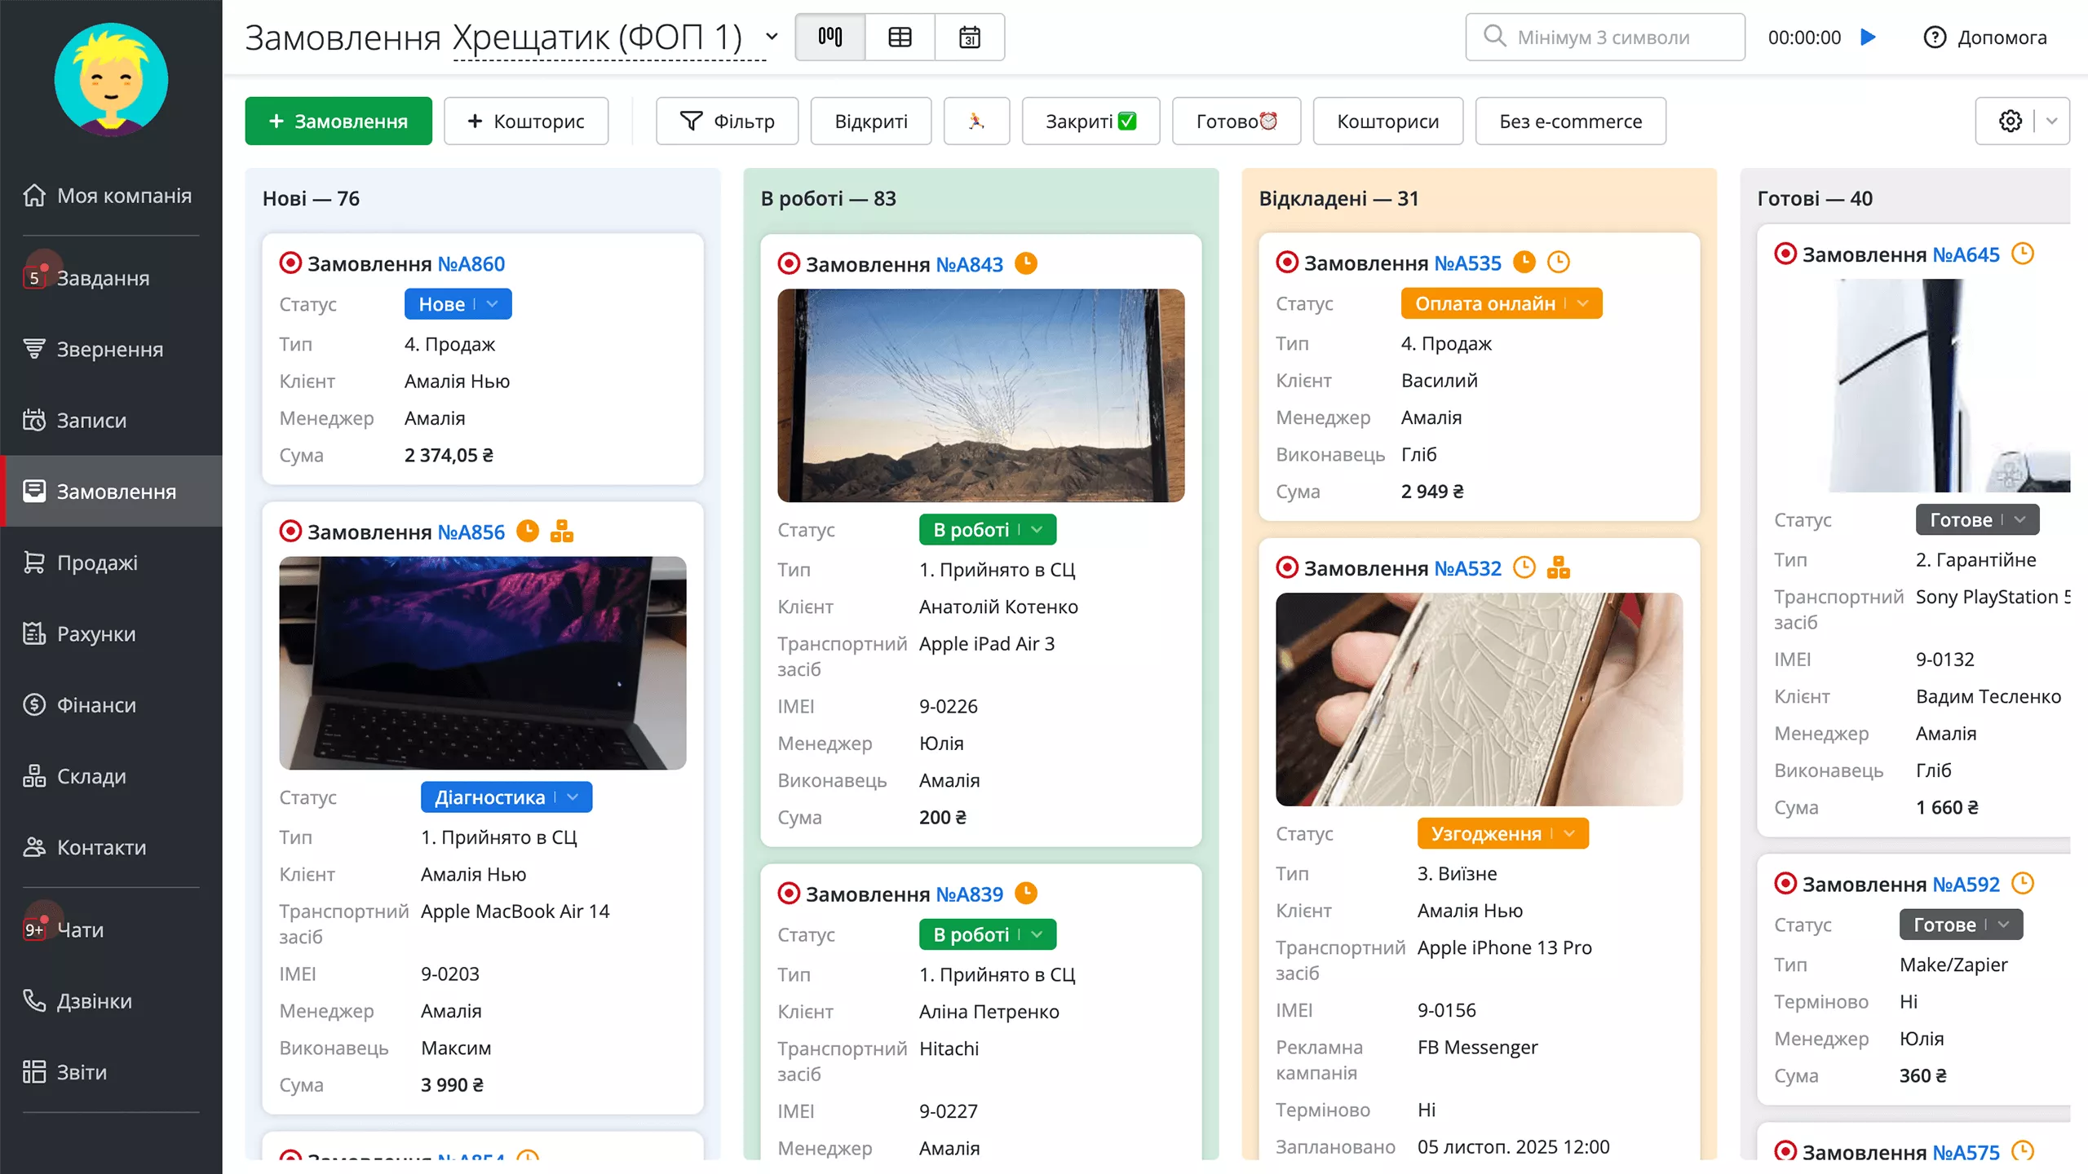Toggle the Закриті orders filter
The height and width of the screenshot is (1174, 2088).
coord(1090,121)
